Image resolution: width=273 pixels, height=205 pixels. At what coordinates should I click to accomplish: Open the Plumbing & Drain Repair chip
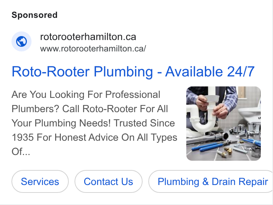pyautogui.click(x=211, y=181)
